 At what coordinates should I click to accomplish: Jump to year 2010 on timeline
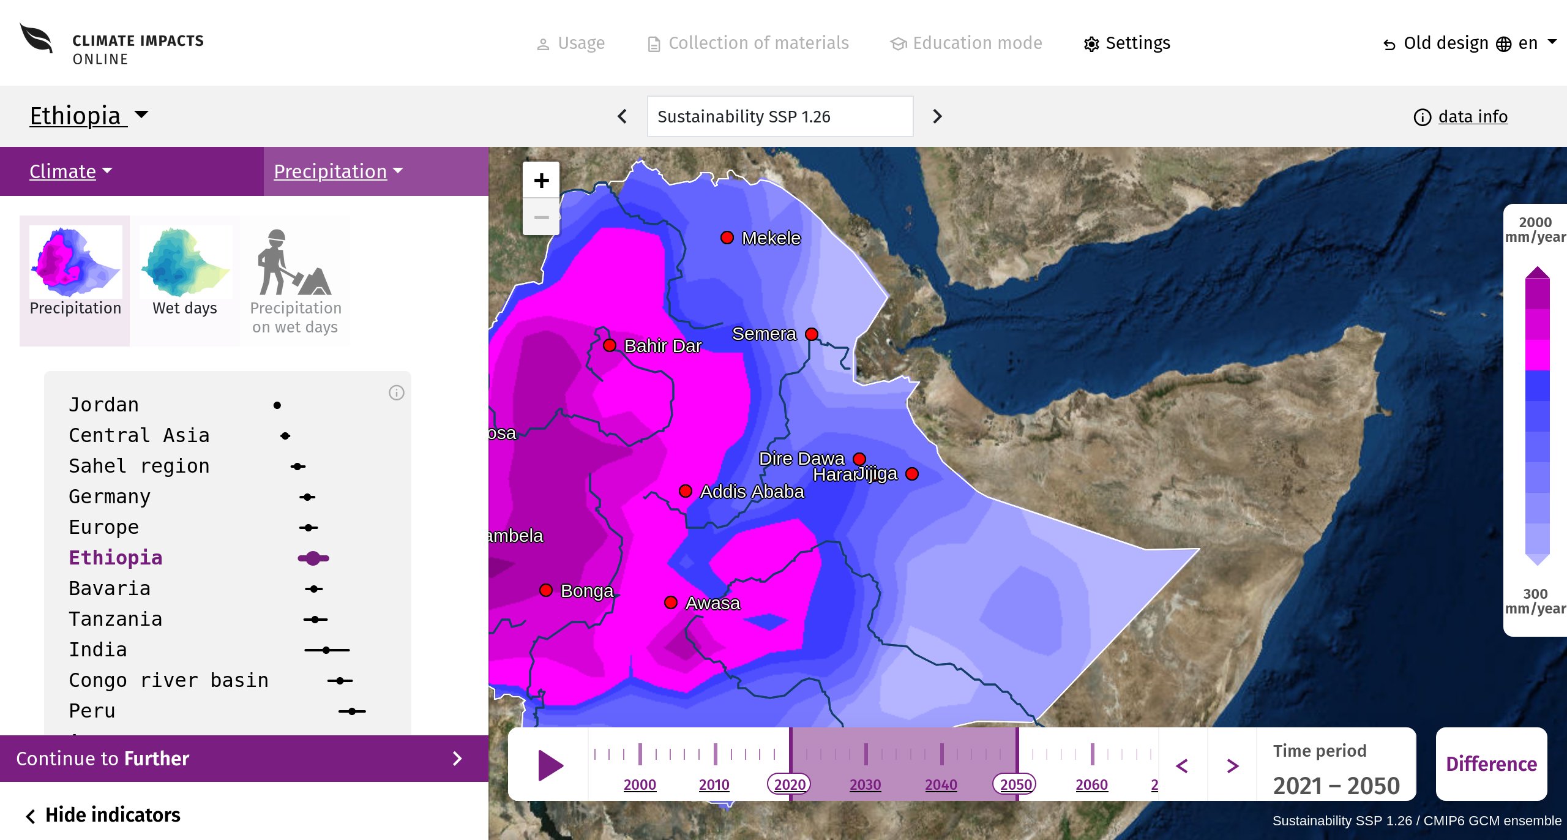[x=714, y=785]
